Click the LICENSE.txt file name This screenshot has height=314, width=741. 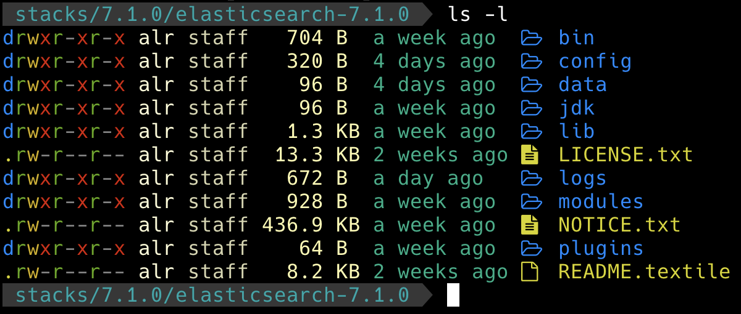pos(626,155)
